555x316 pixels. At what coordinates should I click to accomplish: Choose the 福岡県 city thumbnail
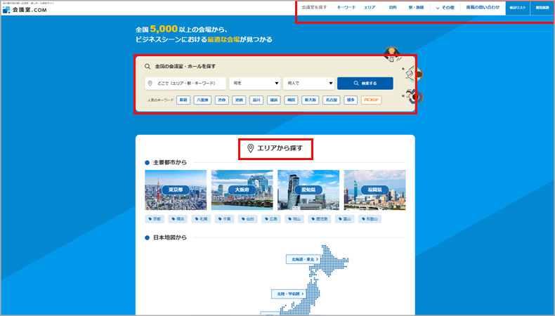tap(375, 190)
